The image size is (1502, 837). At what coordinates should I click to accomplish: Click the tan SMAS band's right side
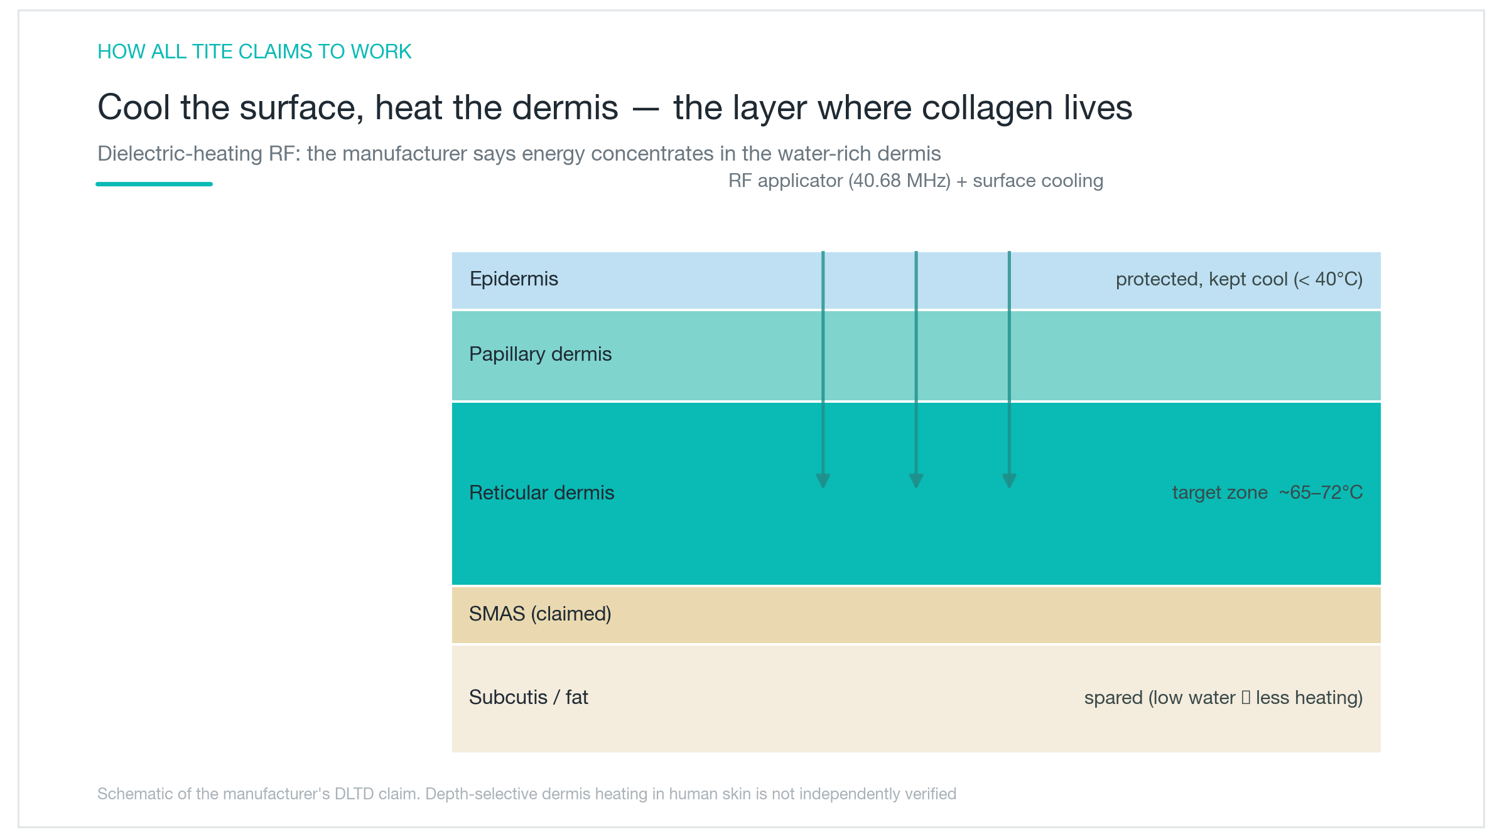1193,615
